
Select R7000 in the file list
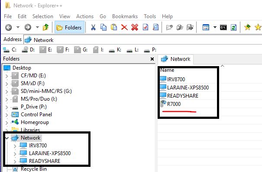[x=174, y=104]
